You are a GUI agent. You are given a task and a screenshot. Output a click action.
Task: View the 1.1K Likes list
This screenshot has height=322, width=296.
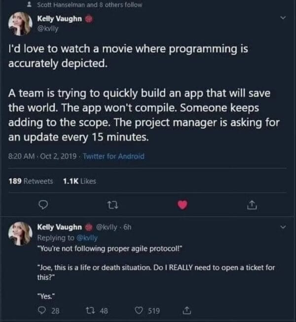[79, 181]
